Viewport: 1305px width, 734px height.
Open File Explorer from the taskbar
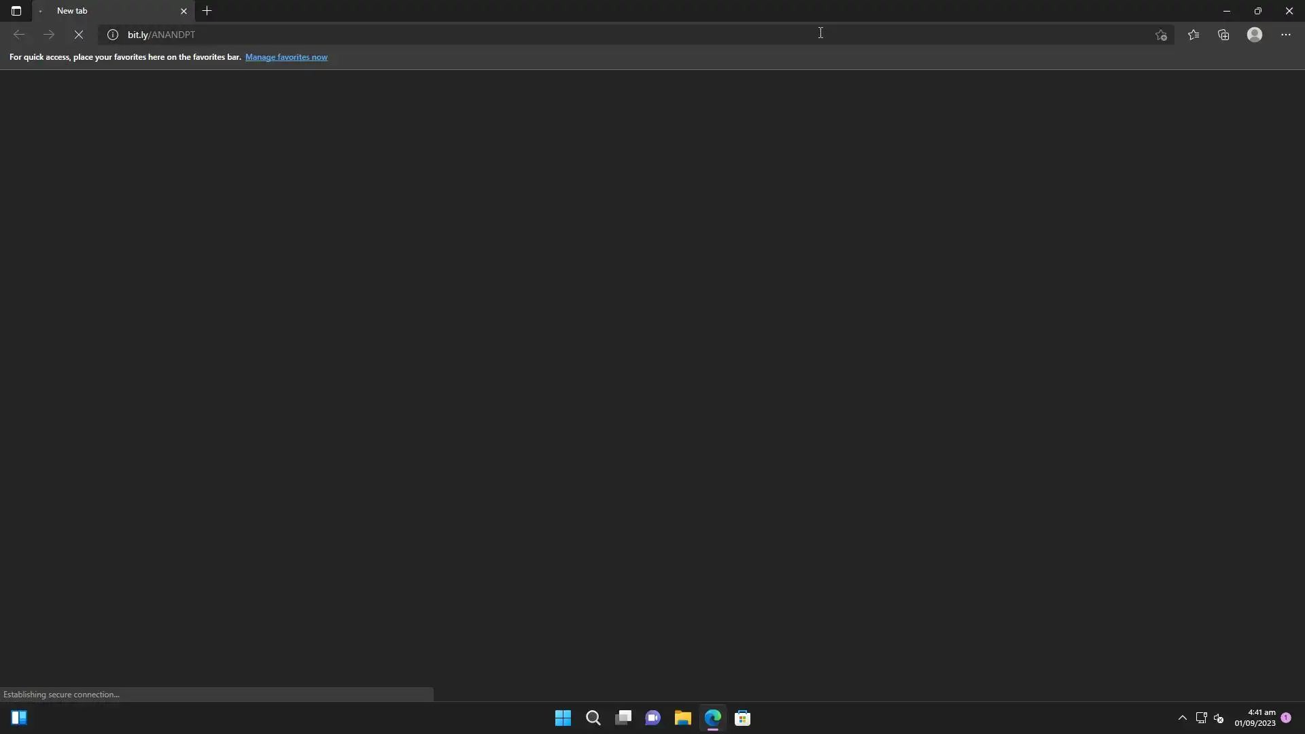[x=682, y=718]
